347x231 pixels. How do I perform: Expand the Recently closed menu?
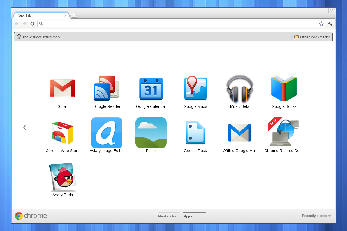tap(316, 216)
